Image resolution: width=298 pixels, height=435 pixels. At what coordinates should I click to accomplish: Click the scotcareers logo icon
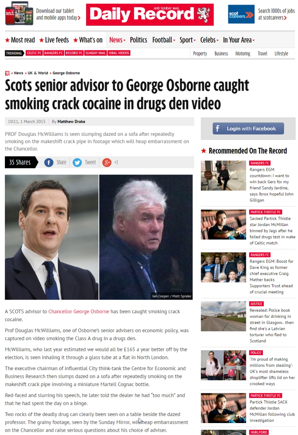pos(241,14)
